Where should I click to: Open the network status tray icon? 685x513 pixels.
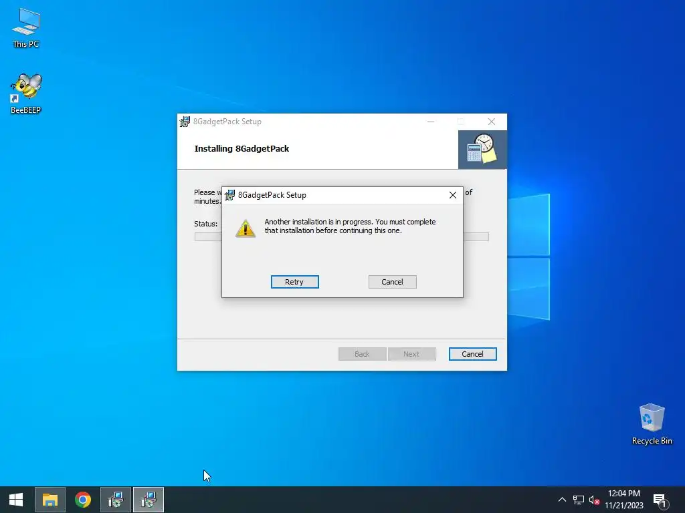pyautogui.click(x=579, y=500)
